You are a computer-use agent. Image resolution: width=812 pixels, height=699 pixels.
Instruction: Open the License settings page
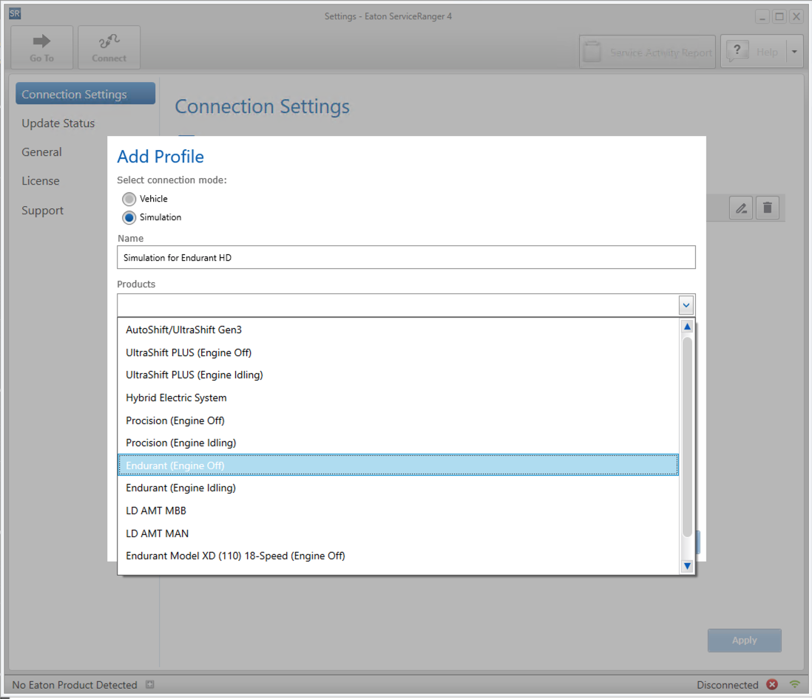tap(40, 180)
